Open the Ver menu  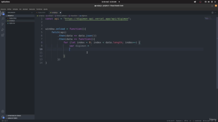pos(20,9)
